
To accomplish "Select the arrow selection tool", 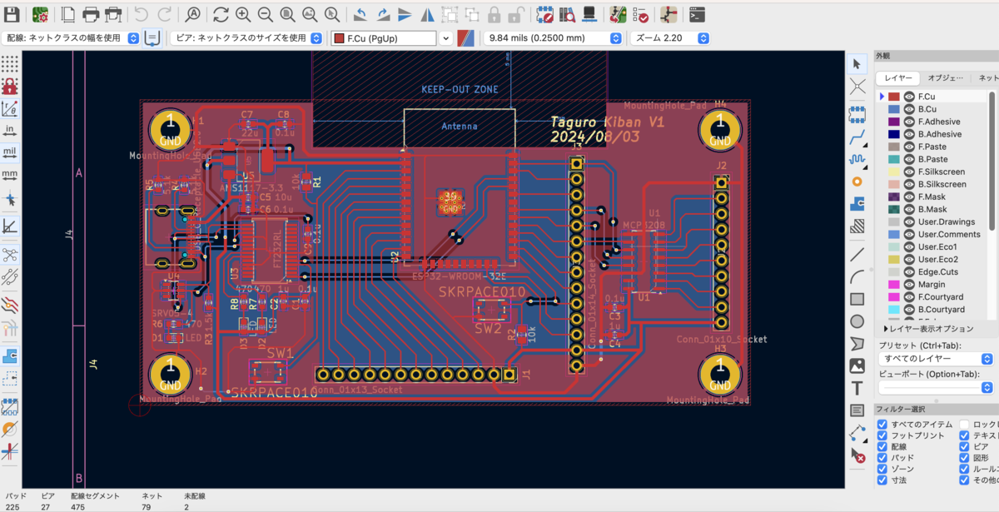I will click(x=857, y=64).
